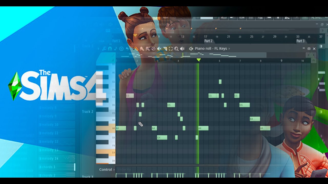The height and width of the screenshot is (184, 328).
Task: Click the E4 highlighted piano key
Action: click(x=106, y=152)
